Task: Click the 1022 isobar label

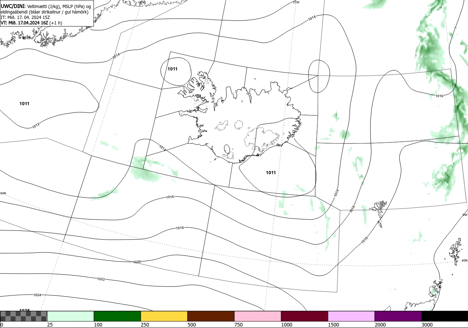Action: coord(101,279)
